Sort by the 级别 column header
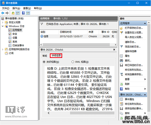The width and height of the screenshot is (151, 125). pos(49,32)
